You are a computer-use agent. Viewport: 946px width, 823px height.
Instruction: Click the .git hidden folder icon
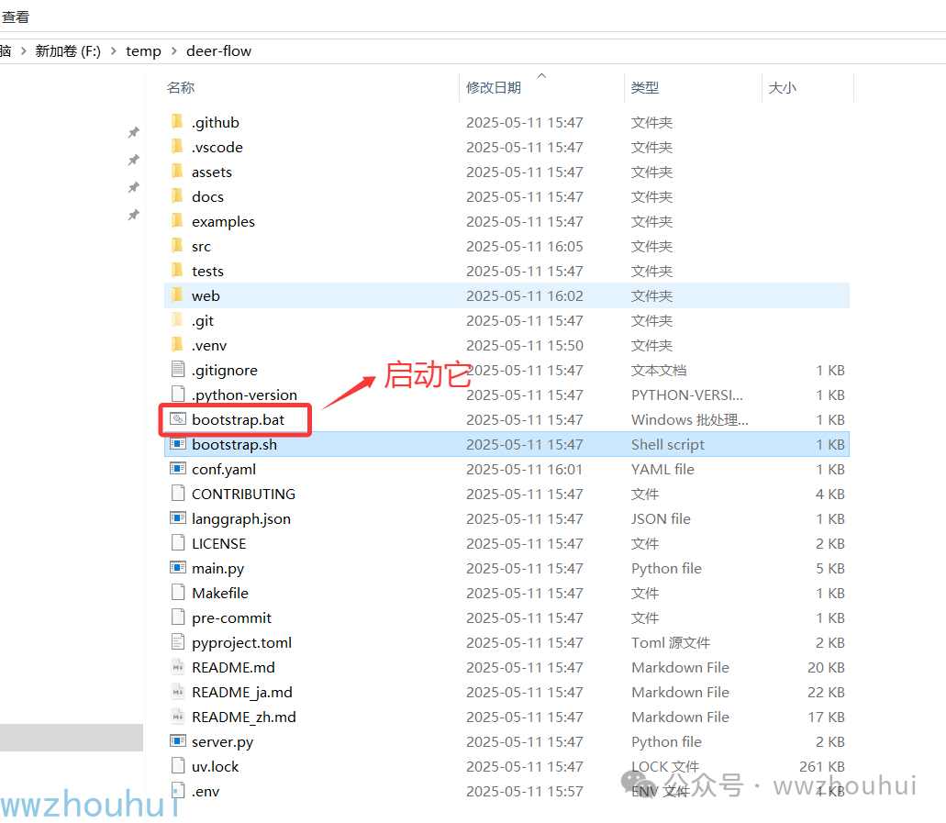point(177,320)
